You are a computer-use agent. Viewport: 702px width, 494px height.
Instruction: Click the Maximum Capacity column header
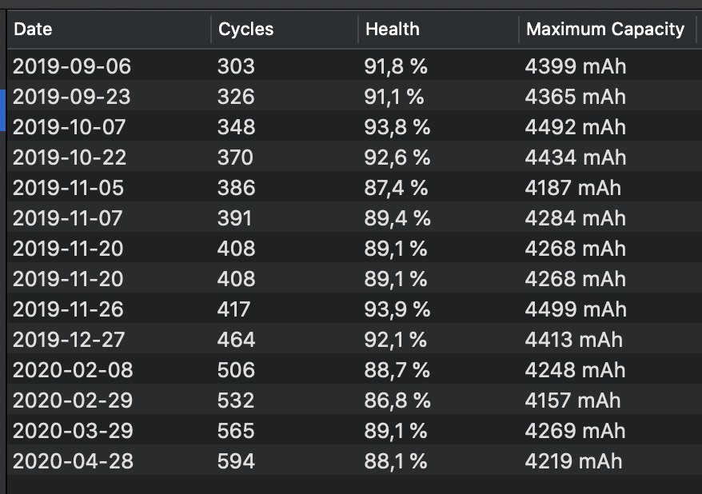604,30
